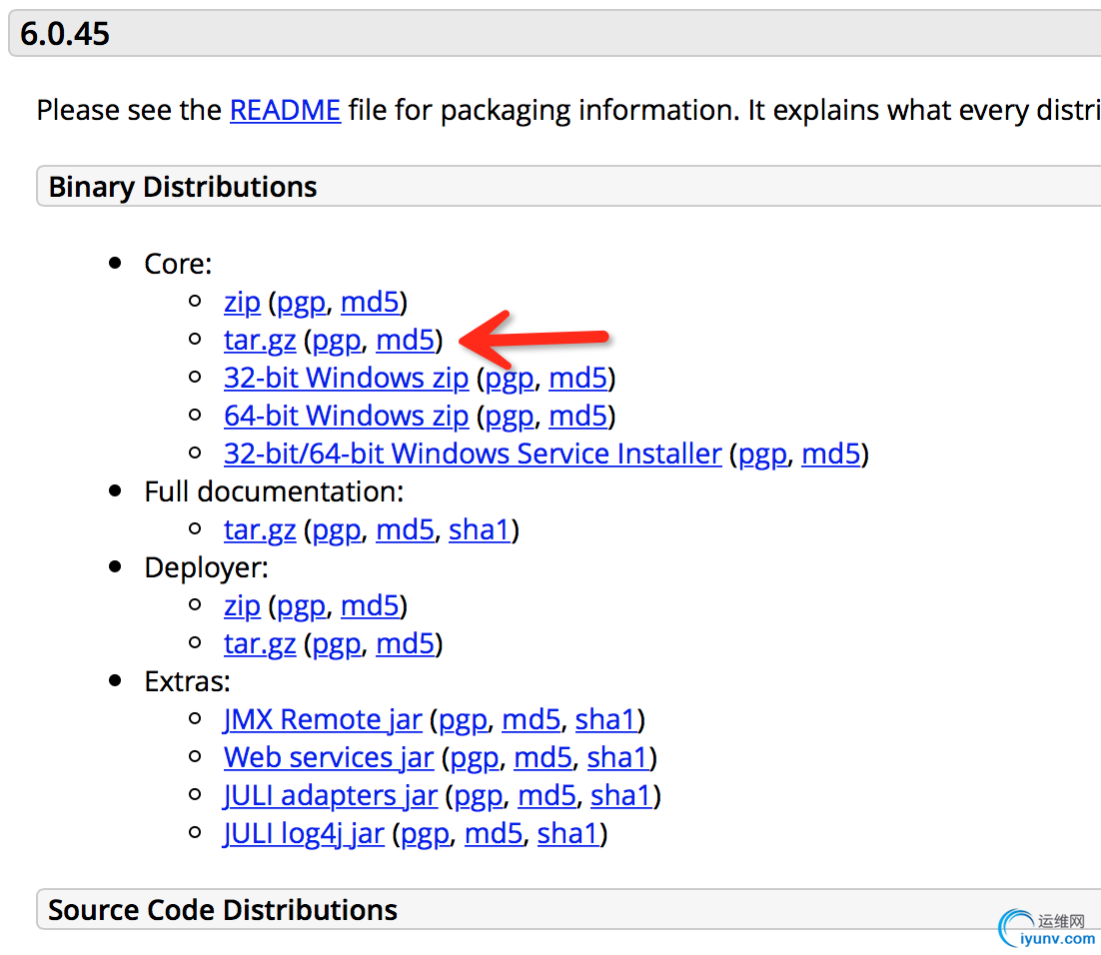
Task: Open md5 for Windows Service Installer
Action: tap(830, 455)
